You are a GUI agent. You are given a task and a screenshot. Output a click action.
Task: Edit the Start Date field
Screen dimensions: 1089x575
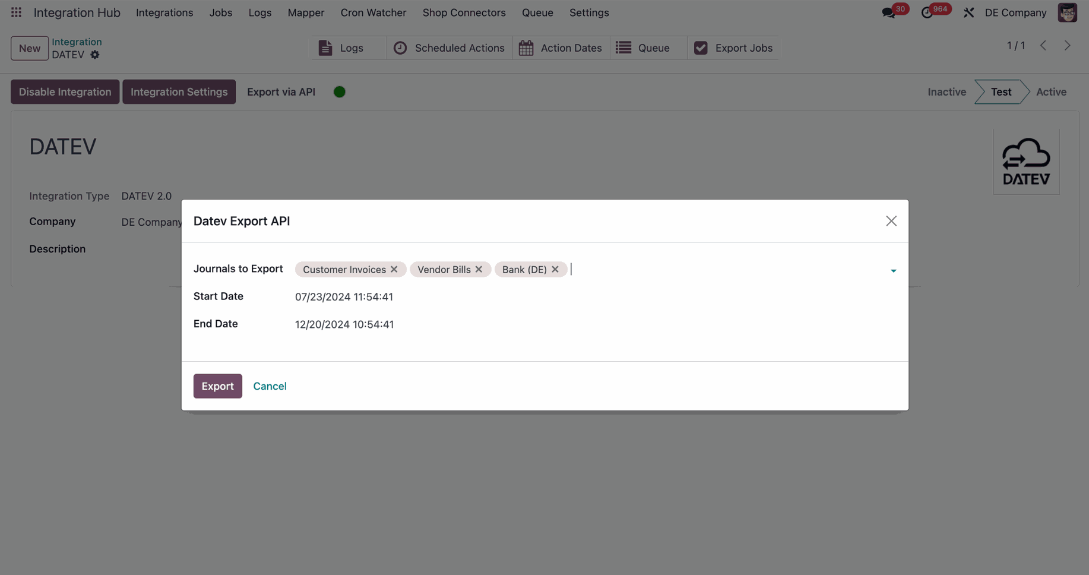[x=596, y=297]
